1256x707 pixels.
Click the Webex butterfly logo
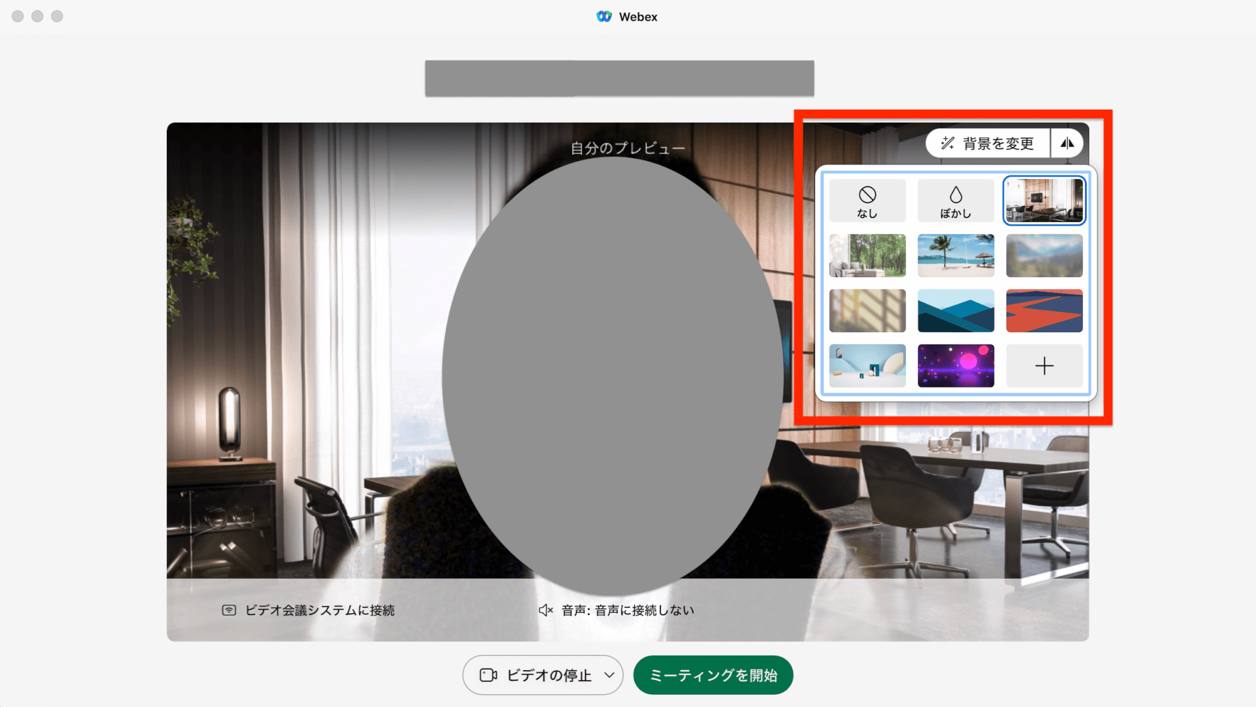tap(604, 17)
